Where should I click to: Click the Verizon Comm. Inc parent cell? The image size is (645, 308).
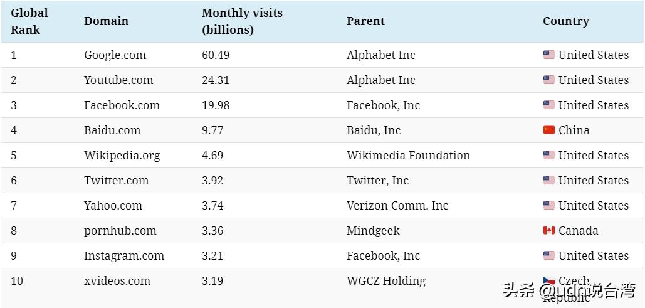397,206
